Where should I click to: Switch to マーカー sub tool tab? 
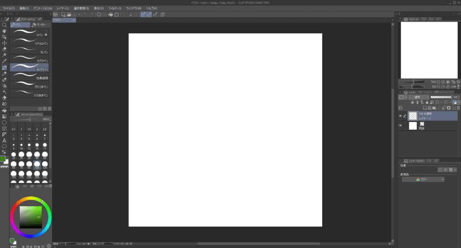[41, 25]
